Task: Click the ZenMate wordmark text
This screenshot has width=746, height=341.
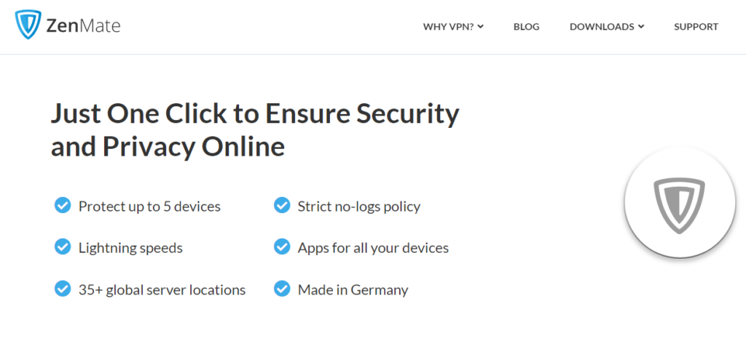Action: [x=84, y=25]
